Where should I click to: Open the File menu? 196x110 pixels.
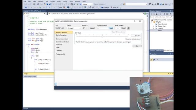click(x=24, y=1)
